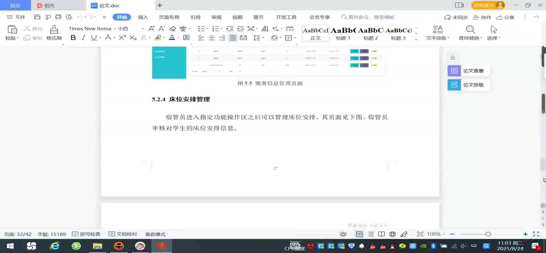Open the font size 小四 dropdown
546x253 pixels.
tap(143, 29)
